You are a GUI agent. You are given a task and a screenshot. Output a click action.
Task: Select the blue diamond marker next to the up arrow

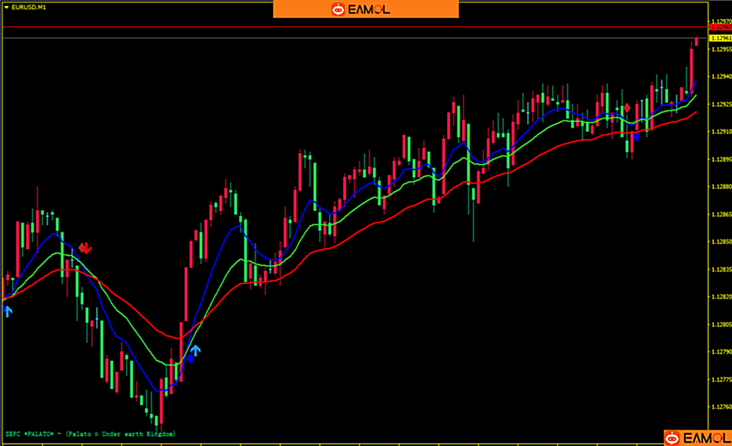click(x=190, y=358)
